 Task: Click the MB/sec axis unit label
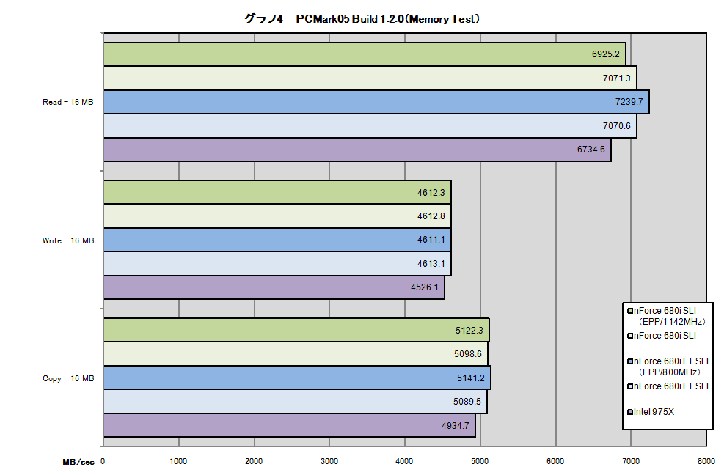pos(78,462)
